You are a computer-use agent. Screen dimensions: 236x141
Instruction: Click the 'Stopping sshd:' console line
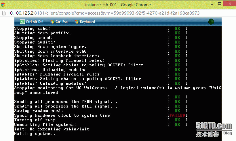point(32,28)
